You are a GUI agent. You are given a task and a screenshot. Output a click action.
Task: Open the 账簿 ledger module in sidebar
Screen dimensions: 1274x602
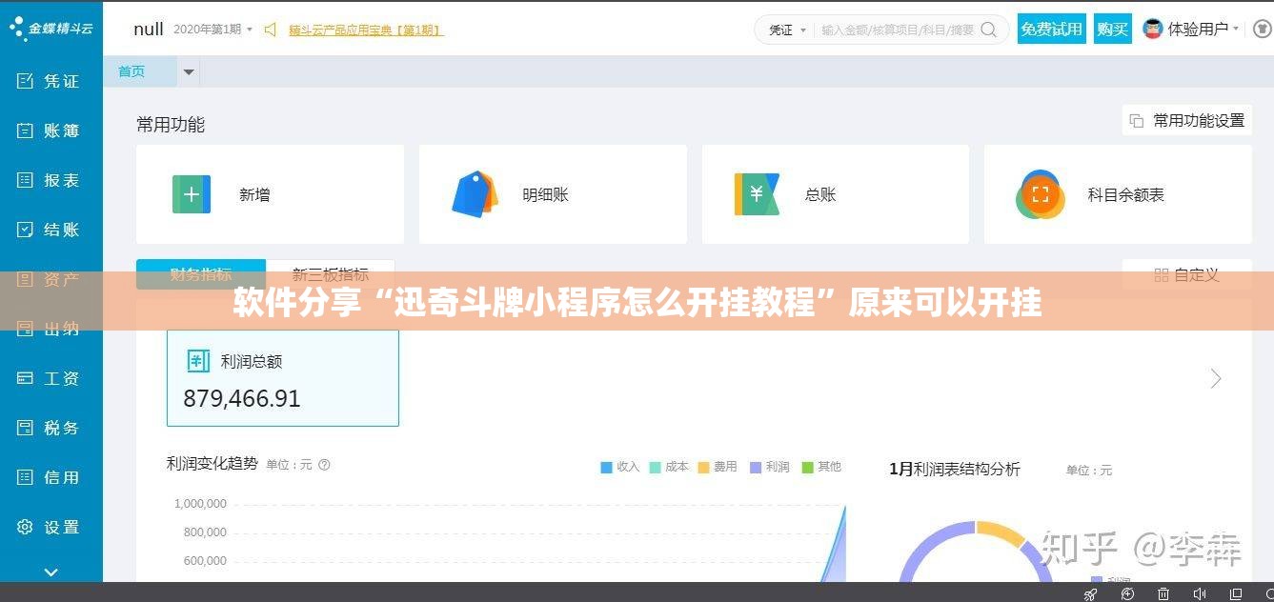coord(50,130)
